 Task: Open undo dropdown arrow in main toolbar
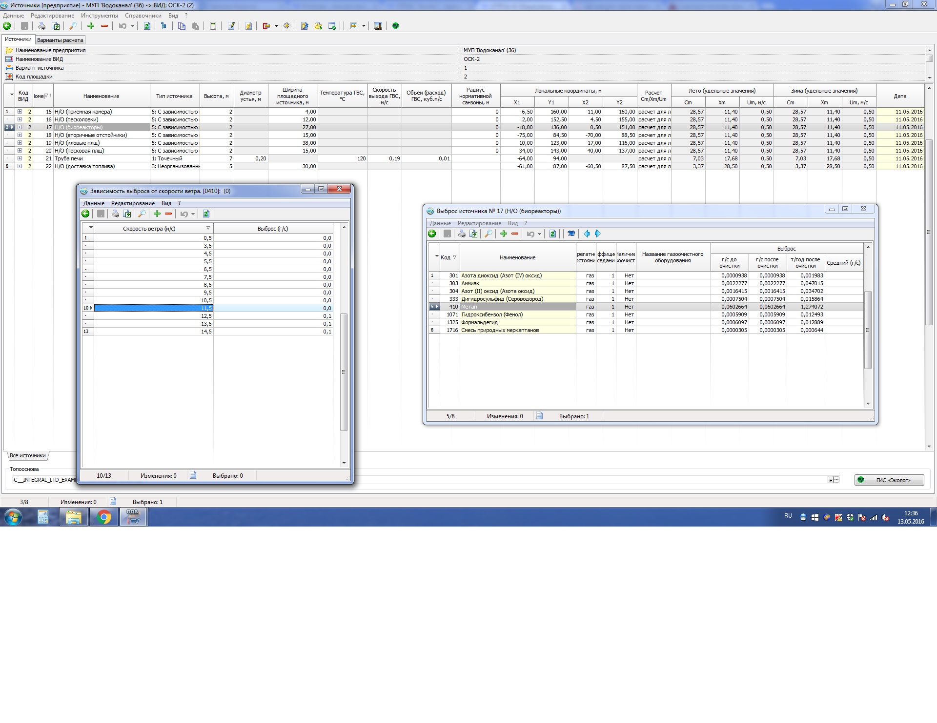pyautogui.click(x=132, y=26)
